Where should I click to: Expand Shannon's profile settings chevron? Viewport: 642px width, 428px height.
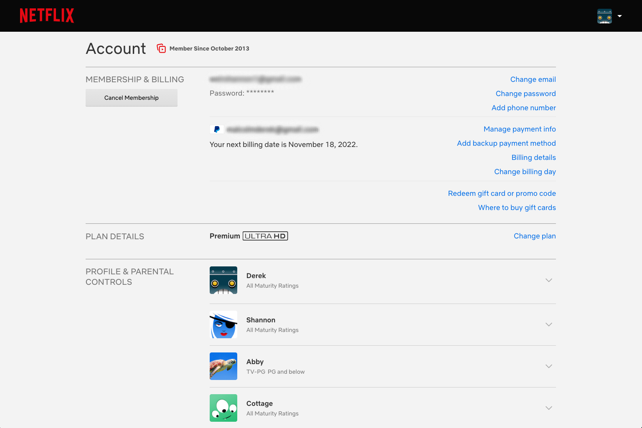click(549, 324)
